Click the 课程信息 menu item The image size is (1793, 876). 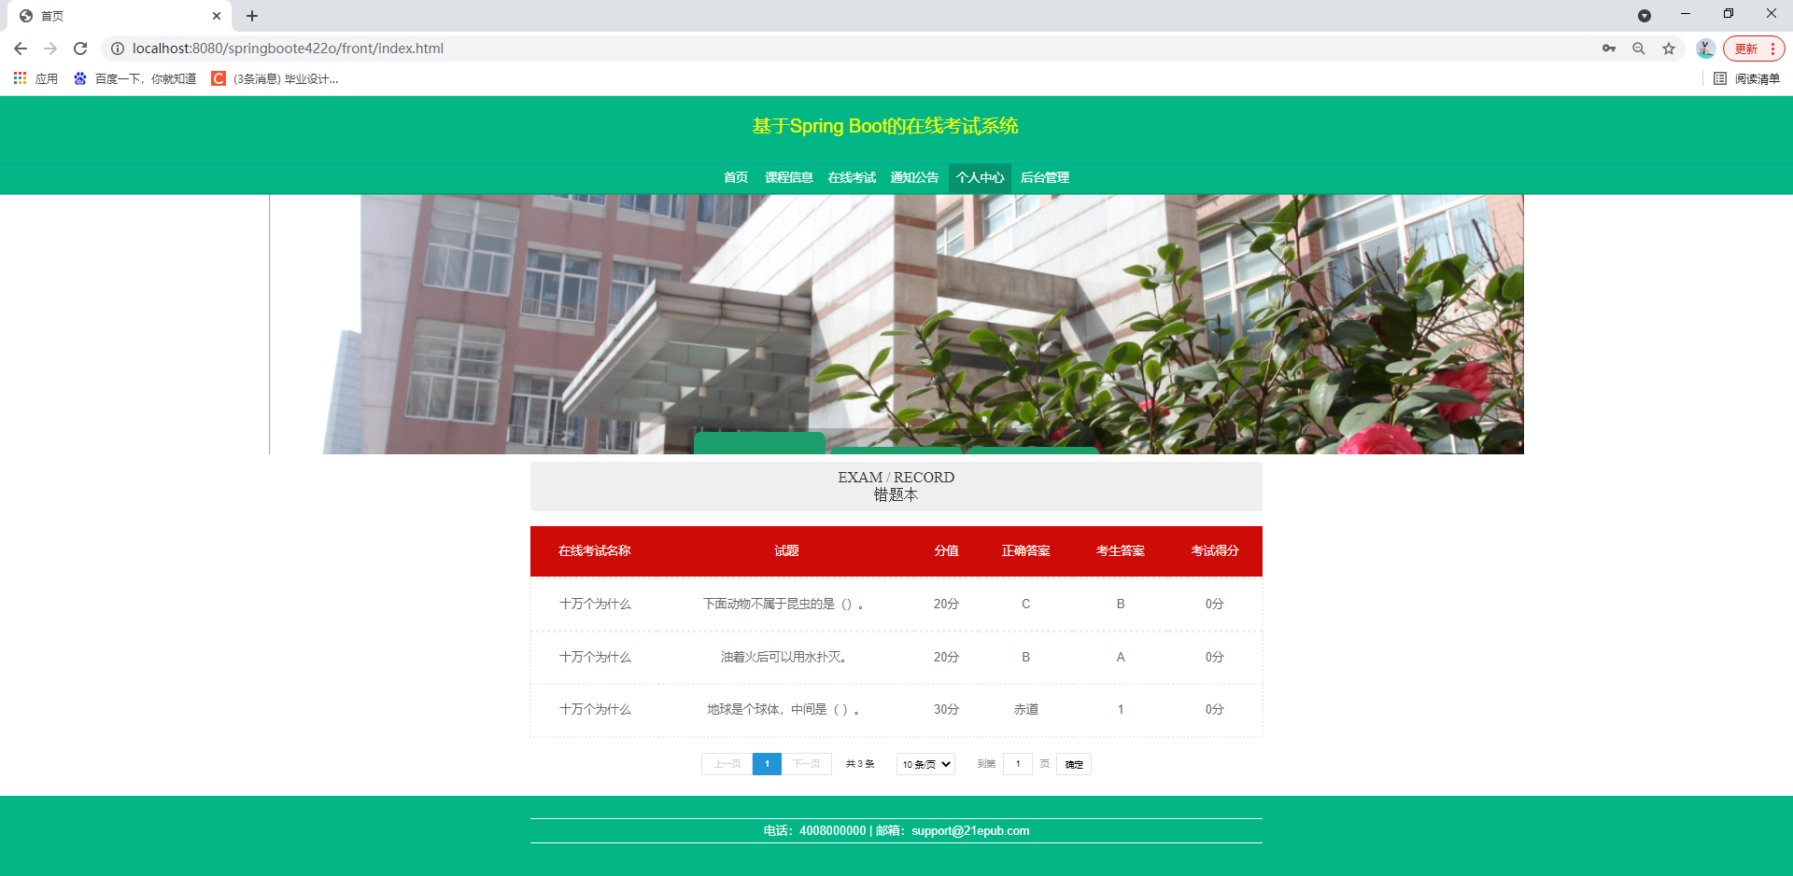[x=787, y=177]
